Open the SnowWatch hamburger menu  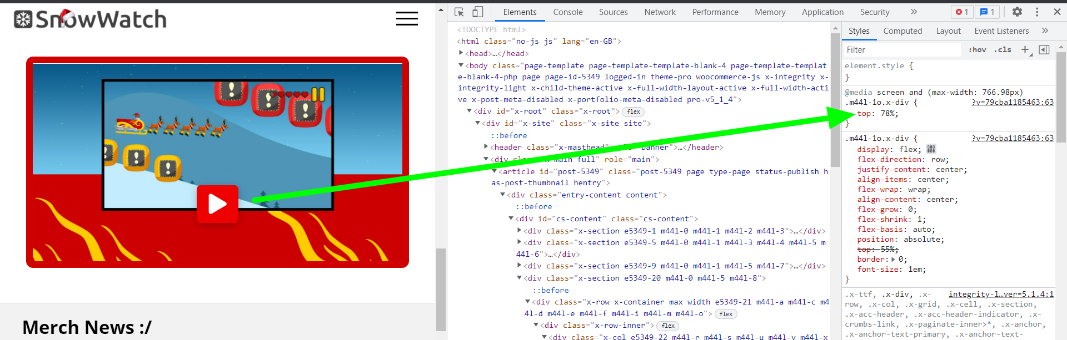[x=407, y=19]
